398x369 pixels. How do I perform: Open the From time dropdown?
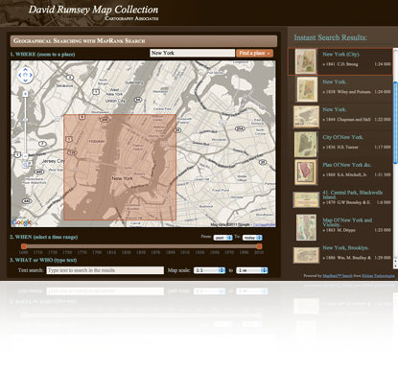click(222, 238)
